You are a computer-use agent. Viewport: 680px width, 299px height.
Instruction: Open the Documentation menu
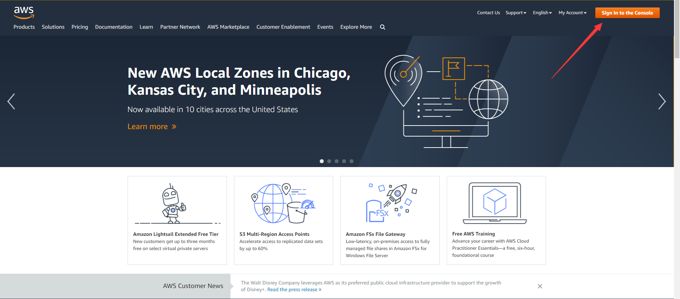point(114,27)
